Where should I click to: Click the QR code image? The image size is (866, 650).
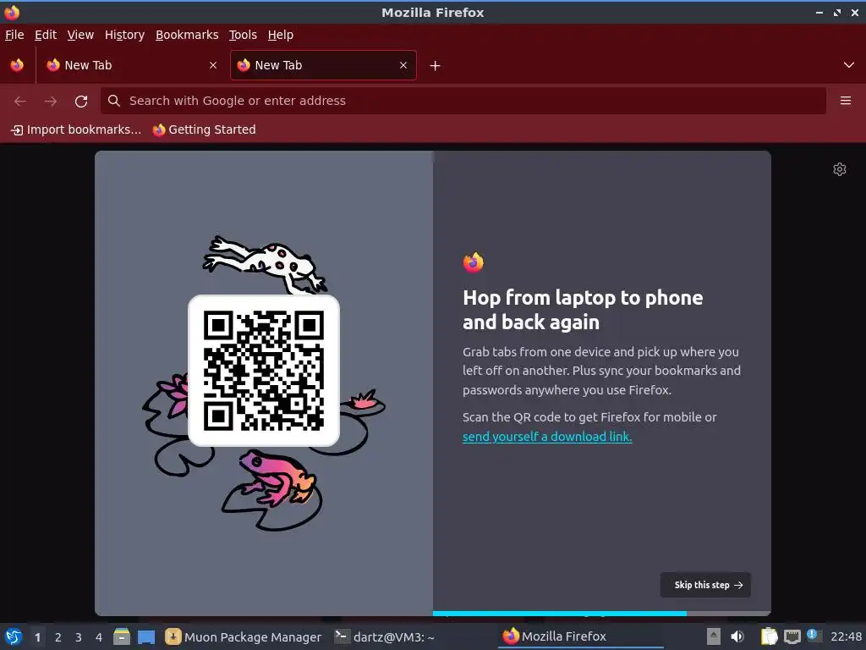point(264,371)
